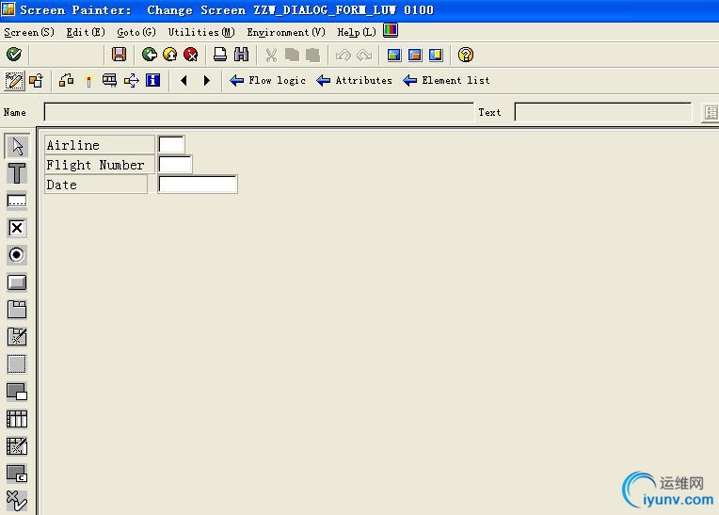Open the Edit menu
The image size is (719, 515).
pos(86,32)
